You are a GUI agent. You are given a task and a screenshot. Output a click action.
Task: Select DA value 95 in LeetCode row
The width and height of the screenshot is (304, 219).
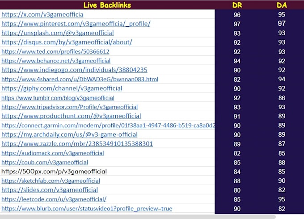[x=282, y=199]
